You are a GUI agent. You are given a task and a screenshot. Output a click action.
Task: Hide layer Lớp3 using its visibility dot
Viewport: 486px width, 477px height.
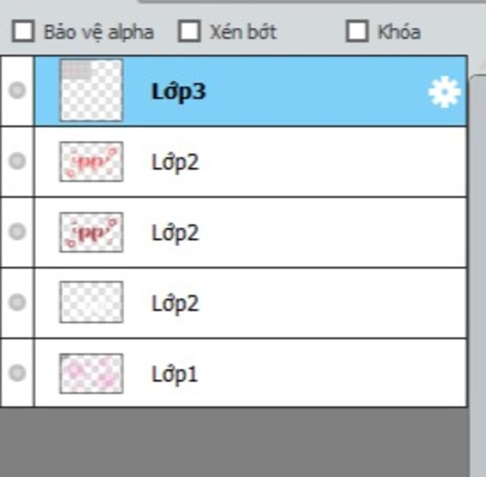pyautogui.click(x=17, y=91)
